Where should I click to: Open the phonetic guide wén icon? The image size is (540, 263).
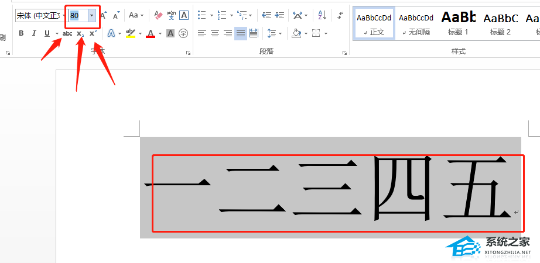171,15
